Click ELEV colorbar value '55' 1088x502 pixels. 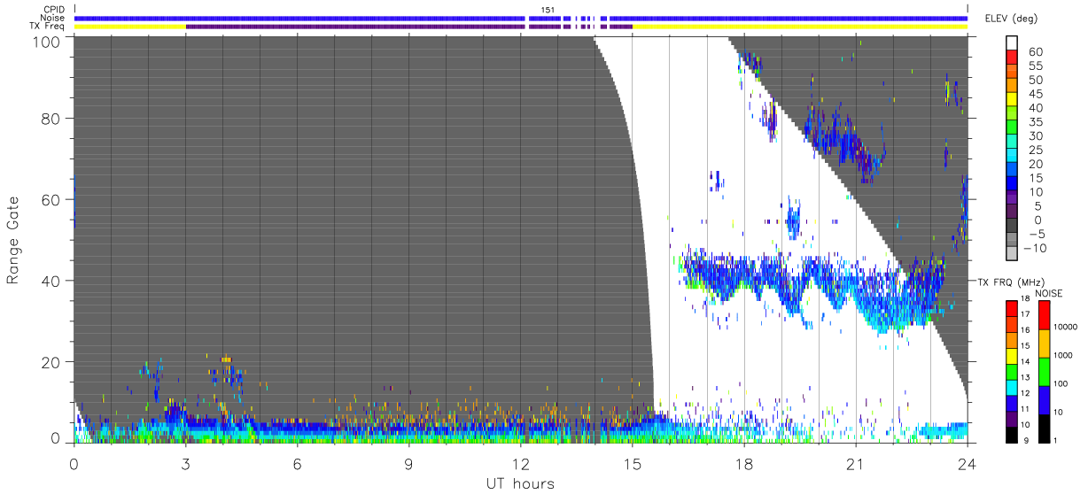click(1036, 66)
